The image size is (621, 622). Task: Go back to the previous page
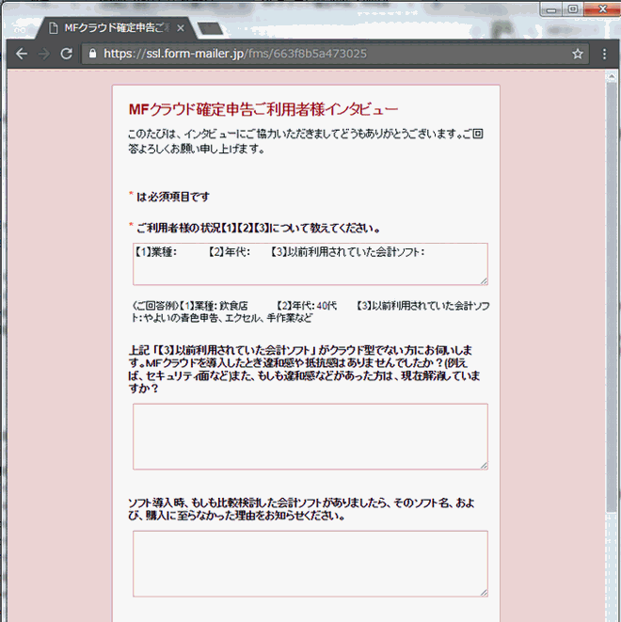pos(22,54)
